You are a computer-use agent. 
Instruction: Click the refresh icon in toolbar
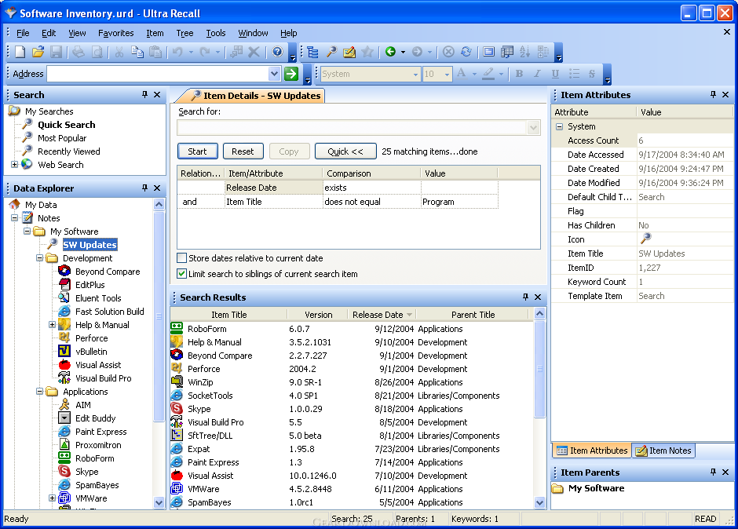tap(466, 52)
